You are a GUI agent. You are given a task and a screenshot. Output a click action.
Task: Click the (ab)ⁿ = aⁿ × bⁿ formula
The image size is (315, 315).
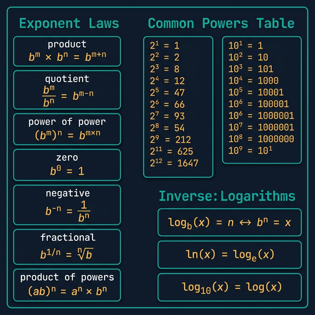click(67, 291)
